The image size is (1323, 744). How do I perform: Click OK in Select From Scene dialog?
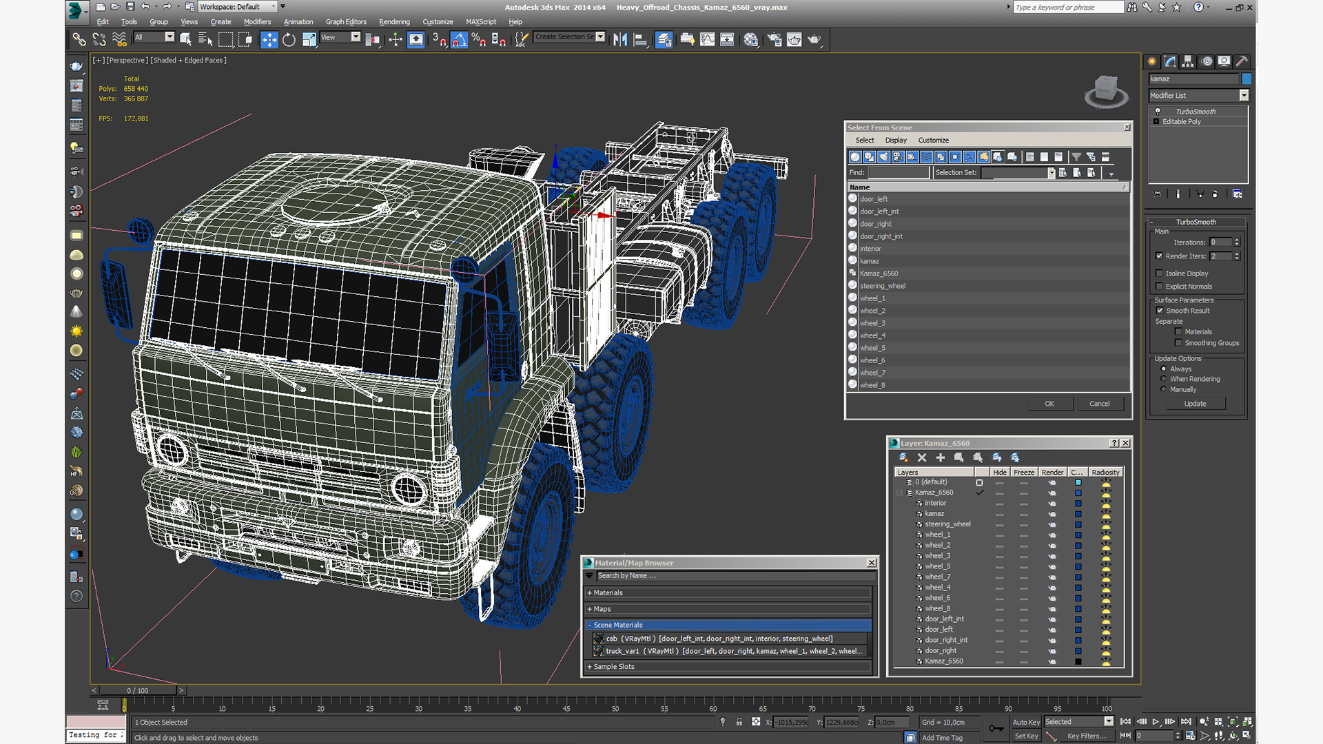pyautogui.click(x=1049, y=404)
